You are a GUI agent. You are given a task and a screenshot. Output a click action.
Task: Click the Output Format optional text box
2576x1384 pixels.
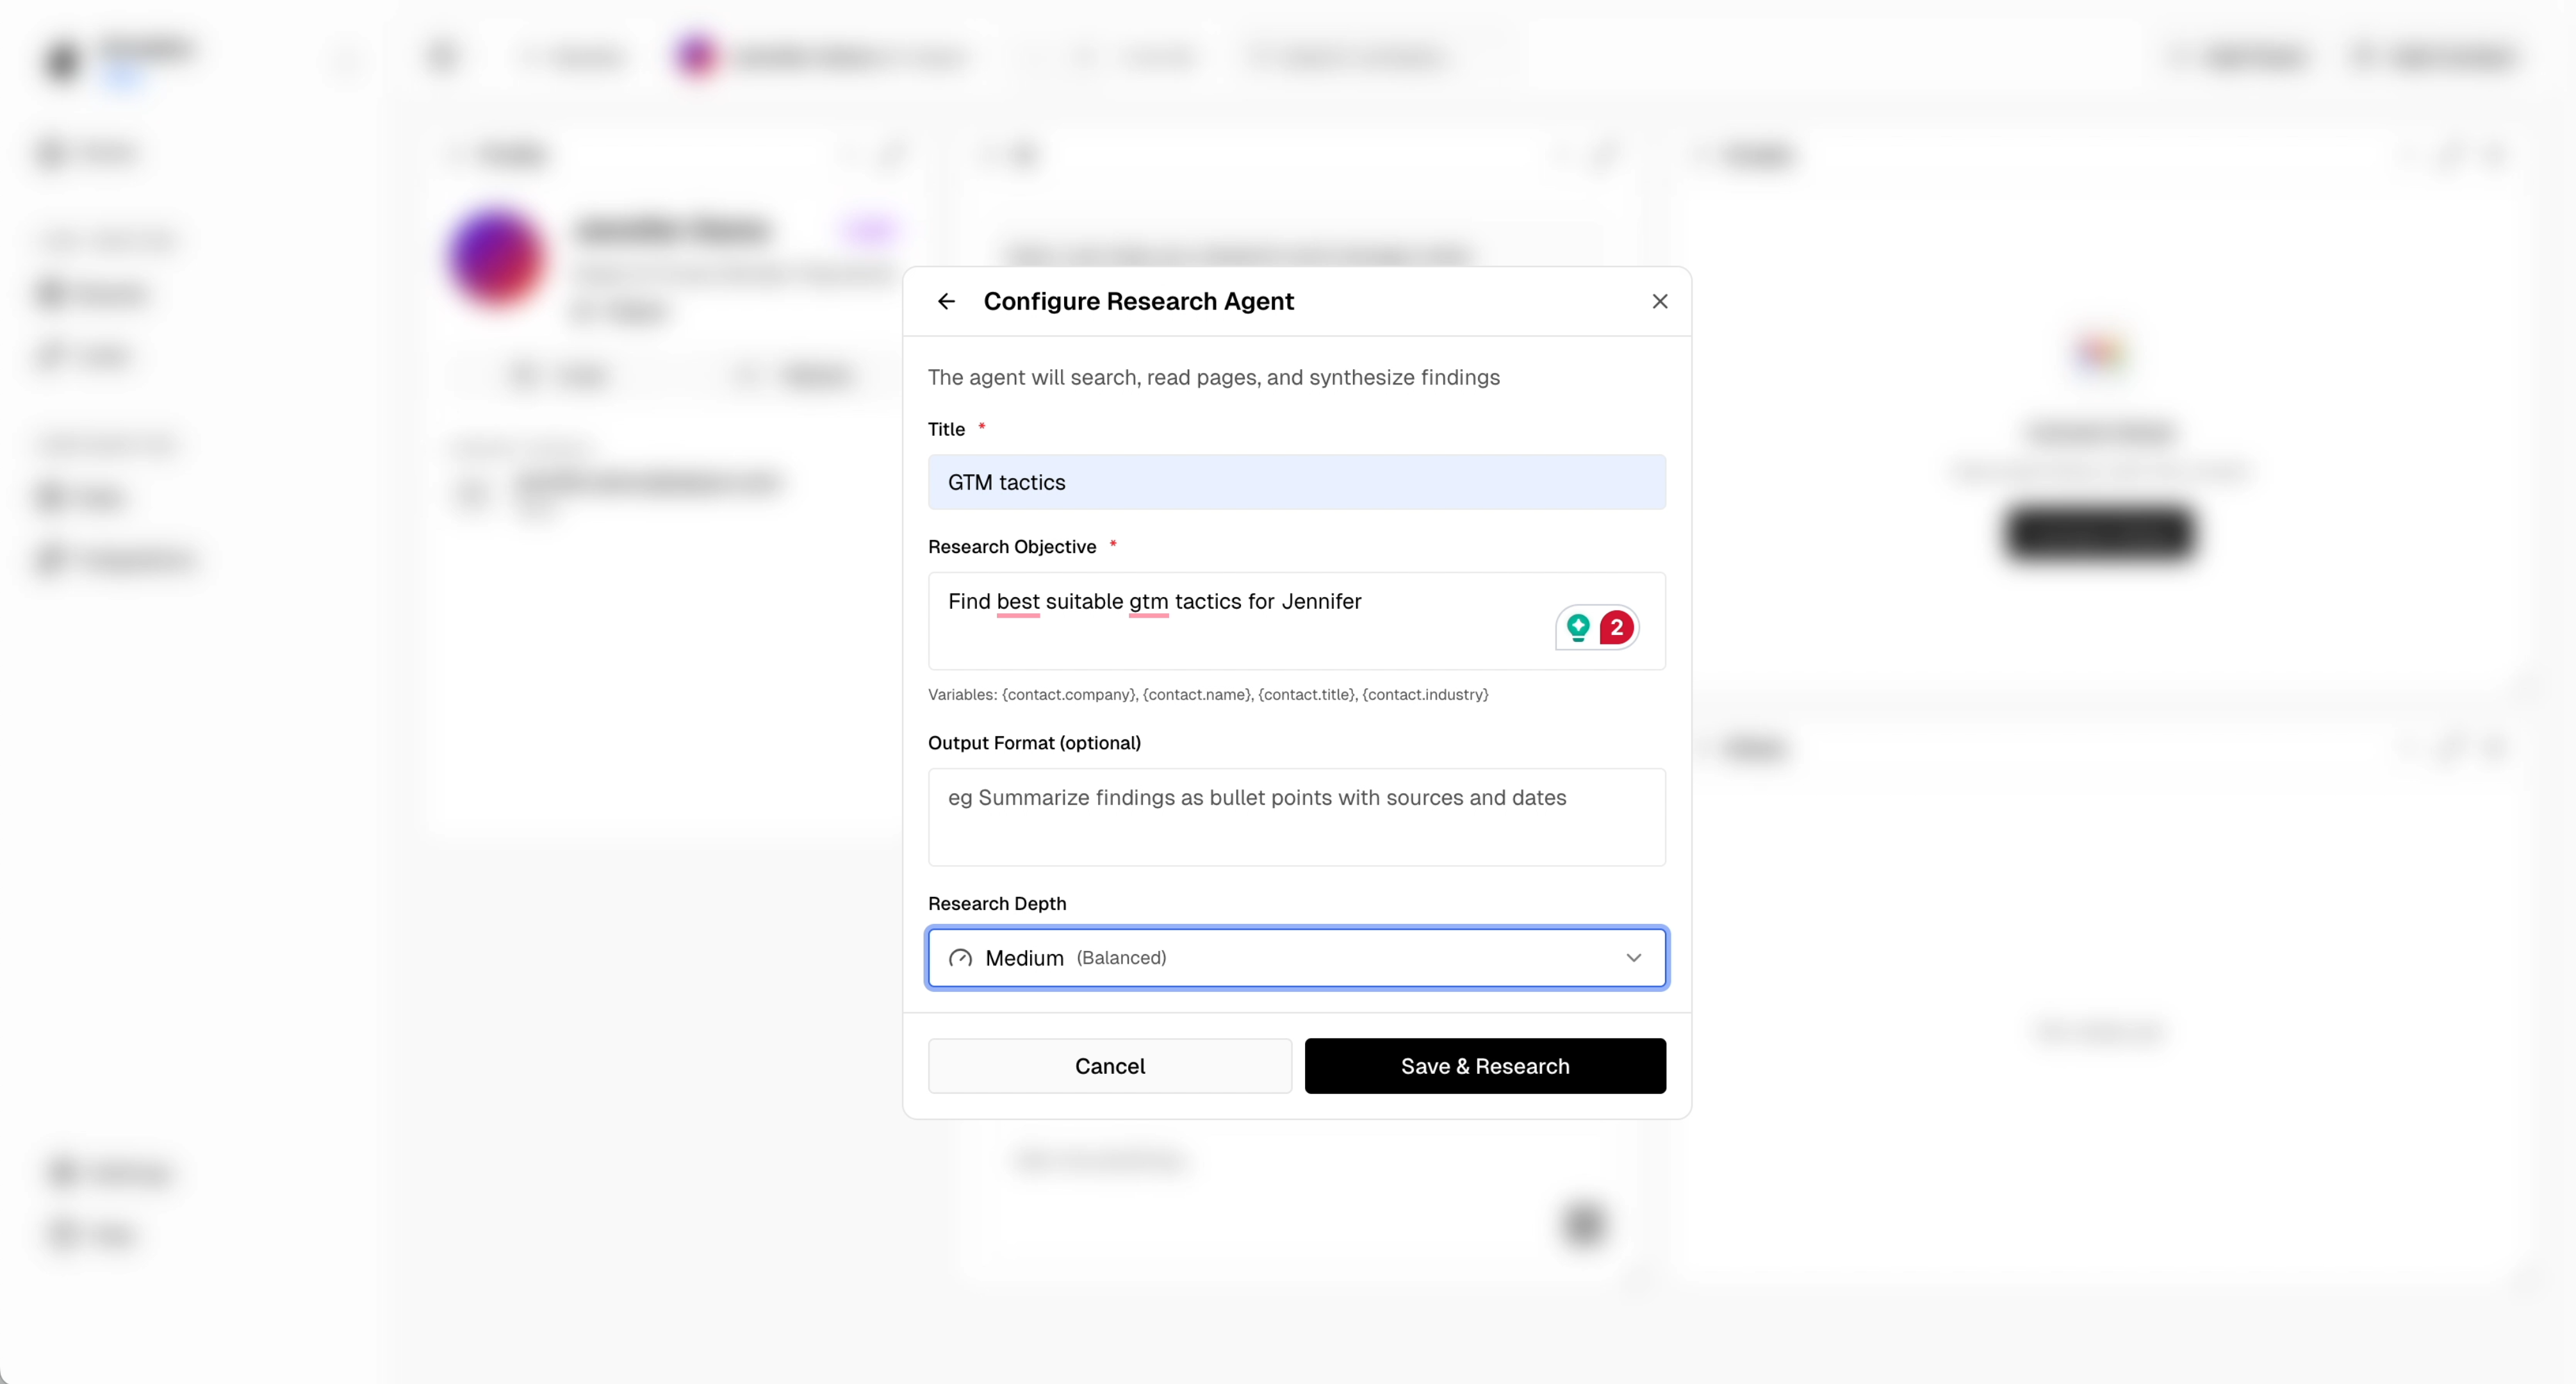[x=1296, y=817]
